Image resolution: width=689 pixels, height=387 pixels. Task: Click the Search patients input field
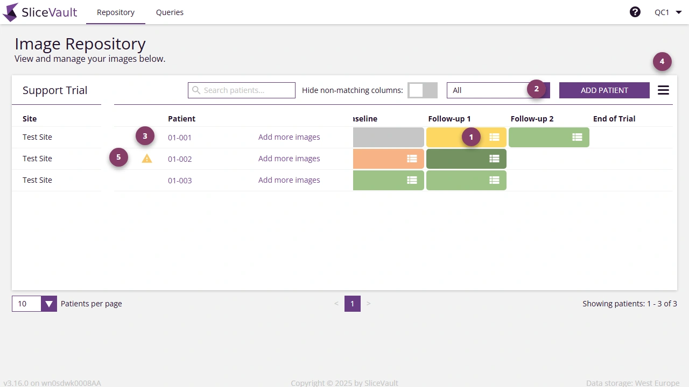coord(241,90)
